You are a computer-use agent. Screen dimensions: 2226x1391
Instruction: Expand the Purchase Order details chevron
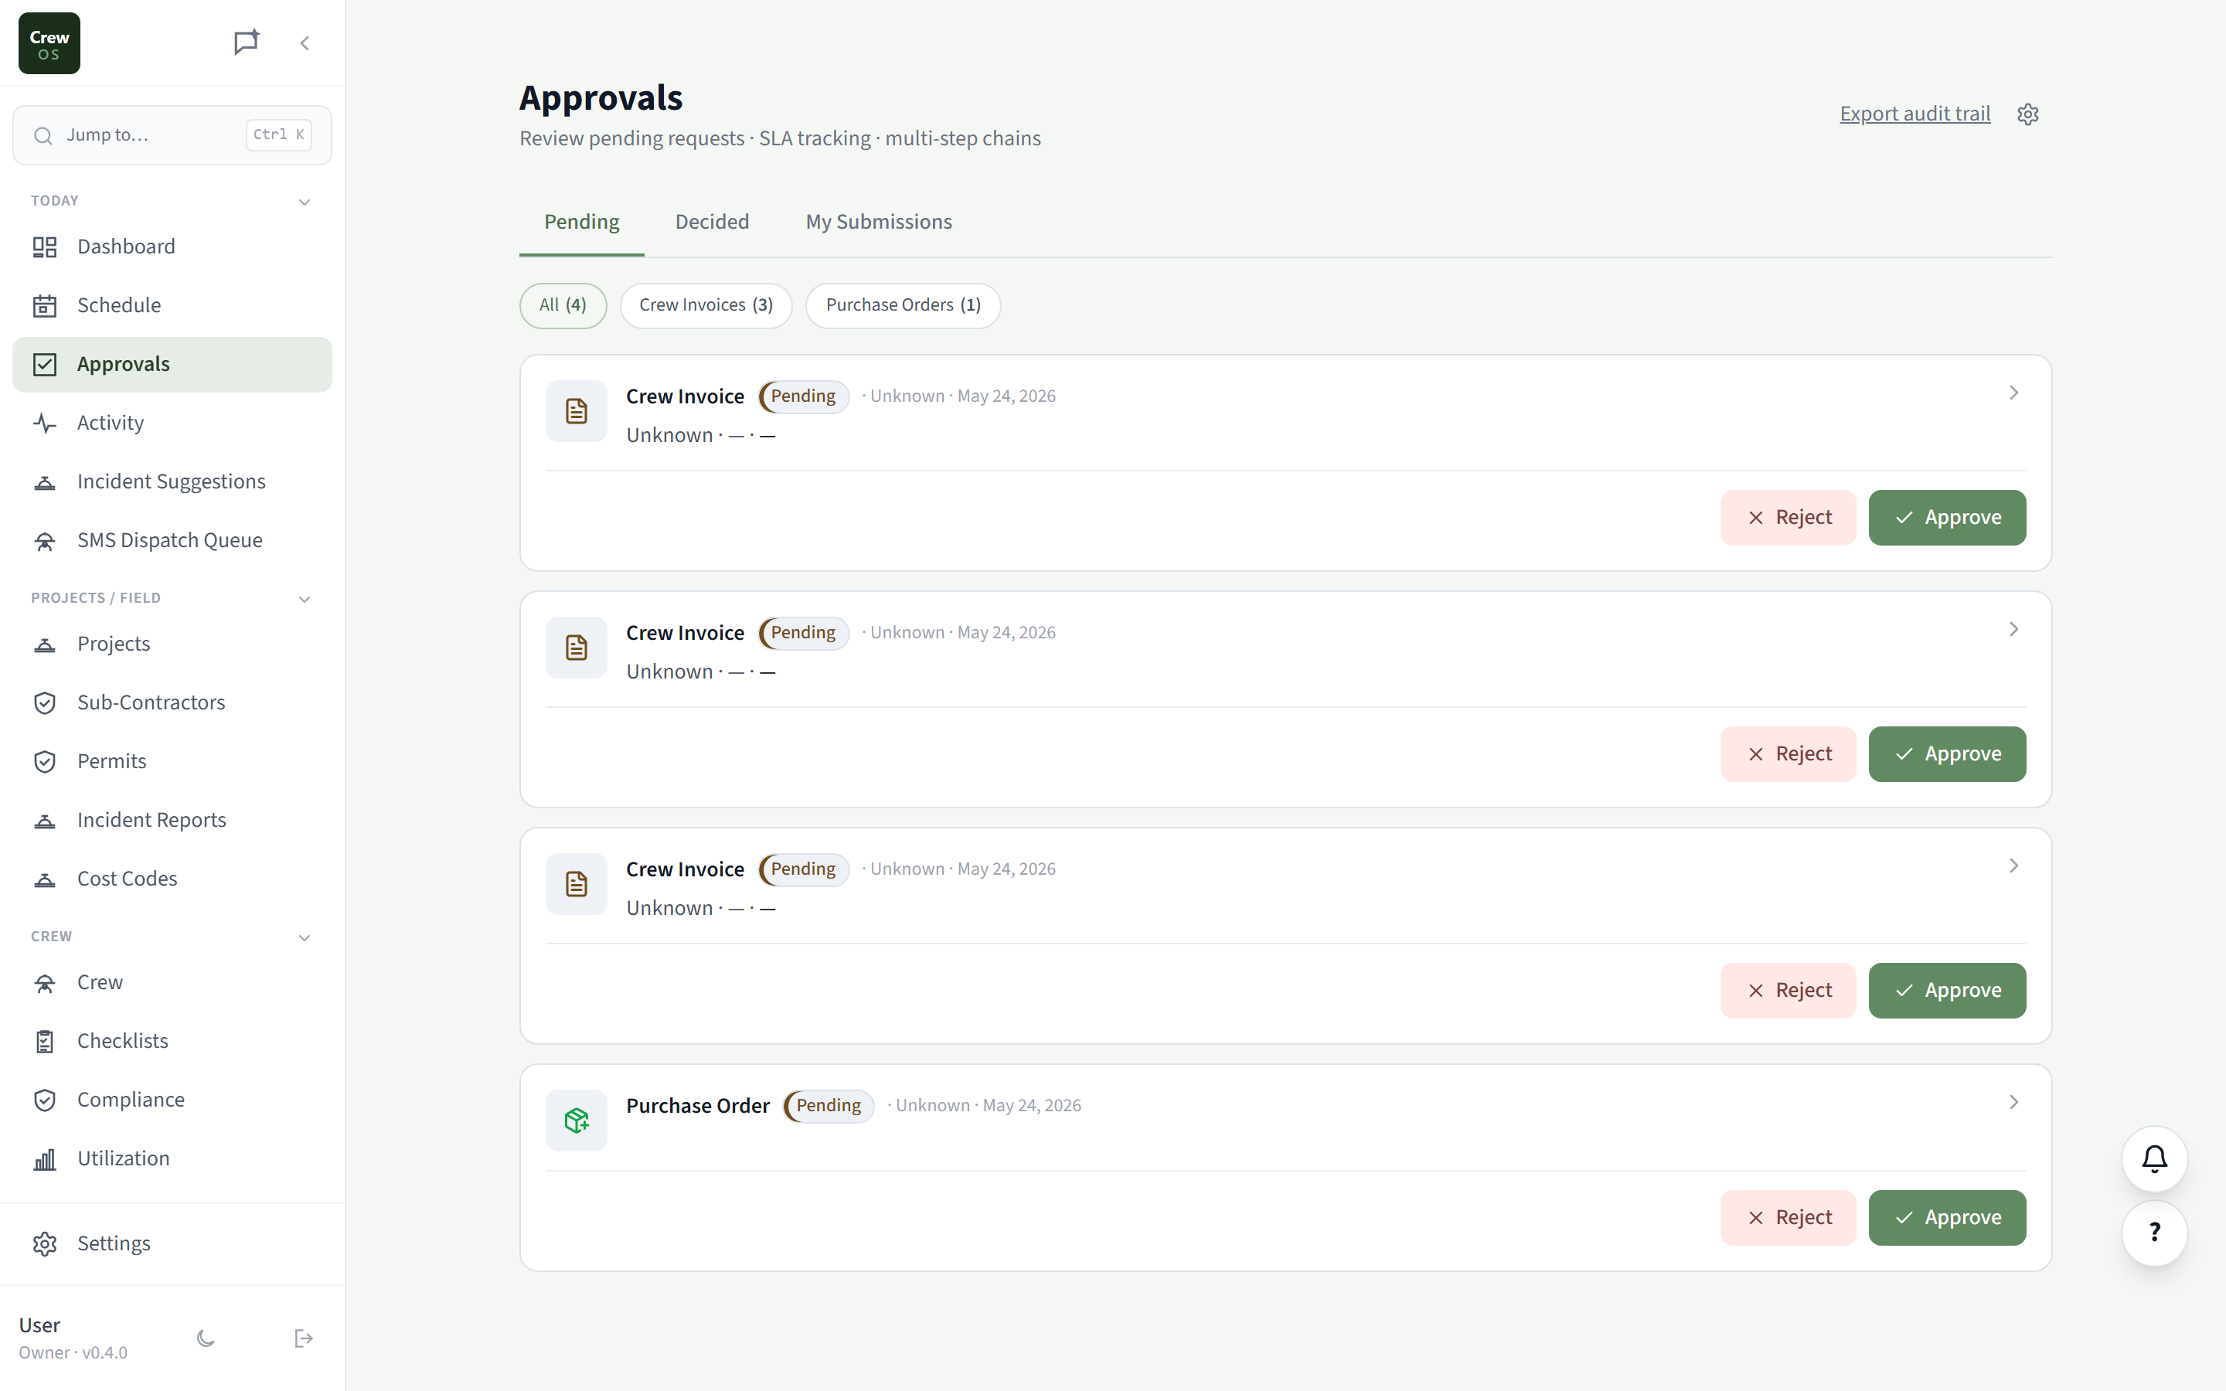[x=2013, y=1102]
